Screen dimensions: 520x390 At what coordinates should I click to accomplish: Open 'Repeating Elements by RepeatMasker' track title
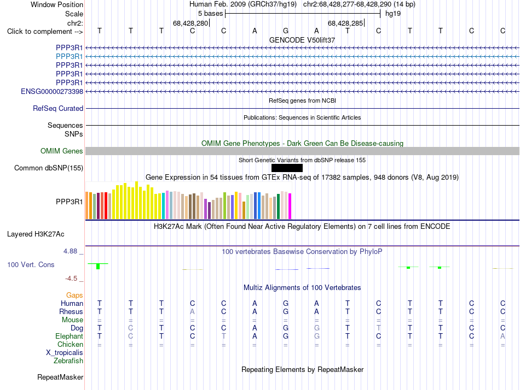click(302, 369)
